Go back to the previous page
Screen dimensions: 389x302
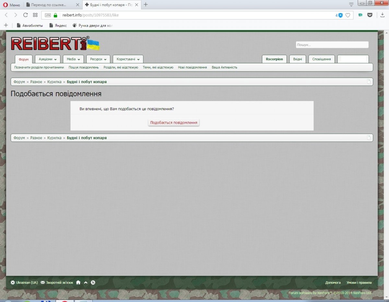(6, 15)
